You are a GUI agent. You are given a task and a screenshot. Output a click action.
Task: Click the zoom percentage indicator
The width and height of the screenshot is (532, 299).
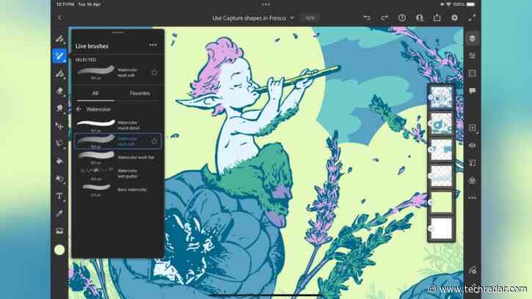[310, 18]
